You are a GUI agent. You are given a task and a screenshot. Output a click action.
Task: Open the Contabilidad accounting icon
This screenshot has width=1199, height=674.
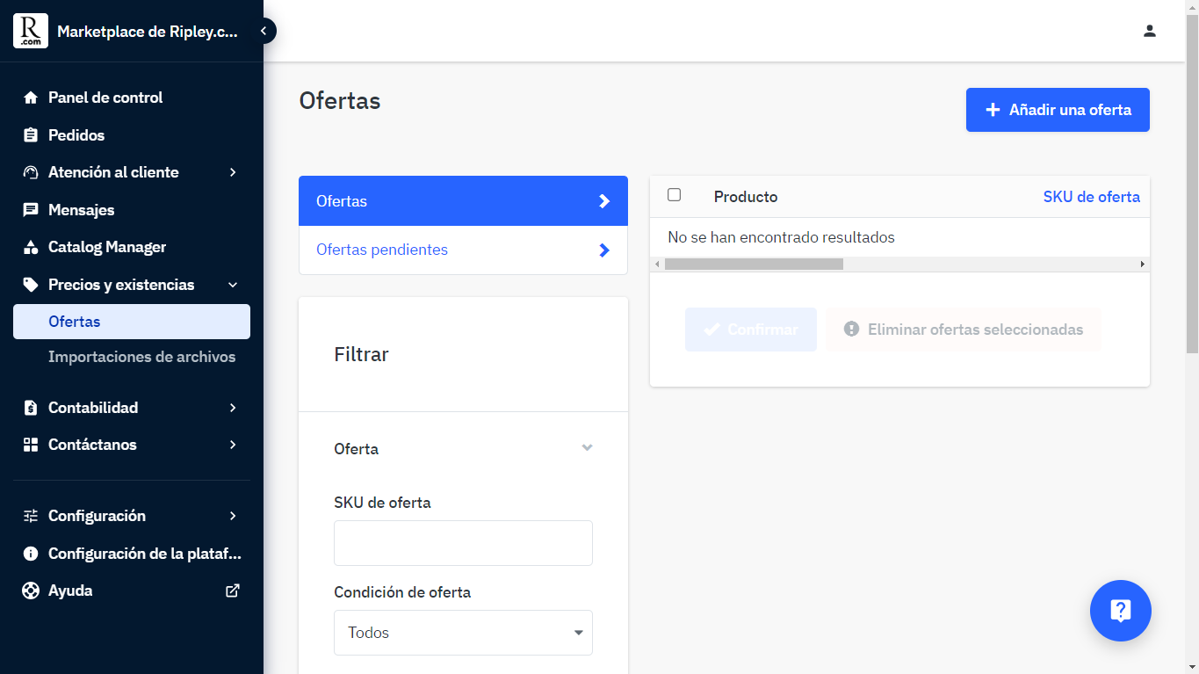point(29,407)
